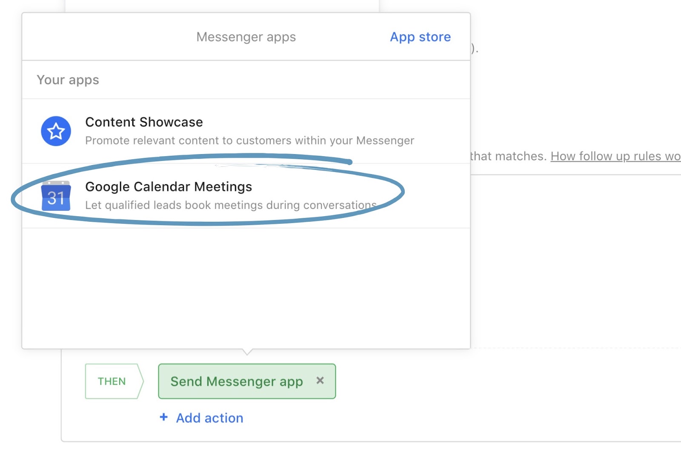Click the Your apps section header
Viewport: 681px width, 449px height.
pos(68,80)
